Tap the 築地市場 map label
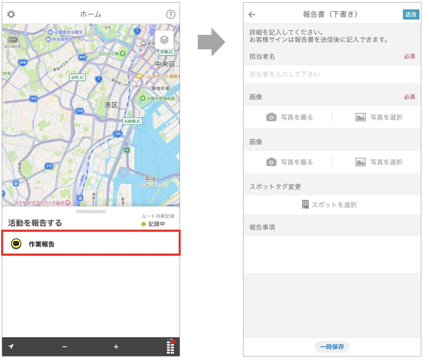 click(160, 88)
